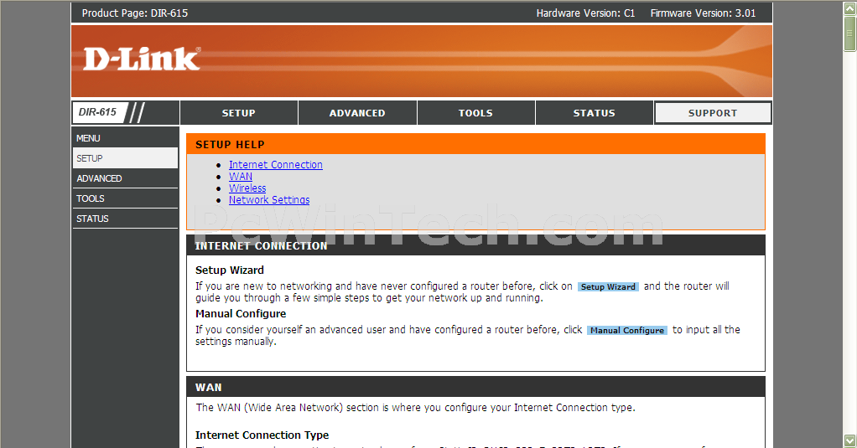Select MENU in the left sidebar
The width and height of the screenshot is (857, 448).
[x=125, y=138]
